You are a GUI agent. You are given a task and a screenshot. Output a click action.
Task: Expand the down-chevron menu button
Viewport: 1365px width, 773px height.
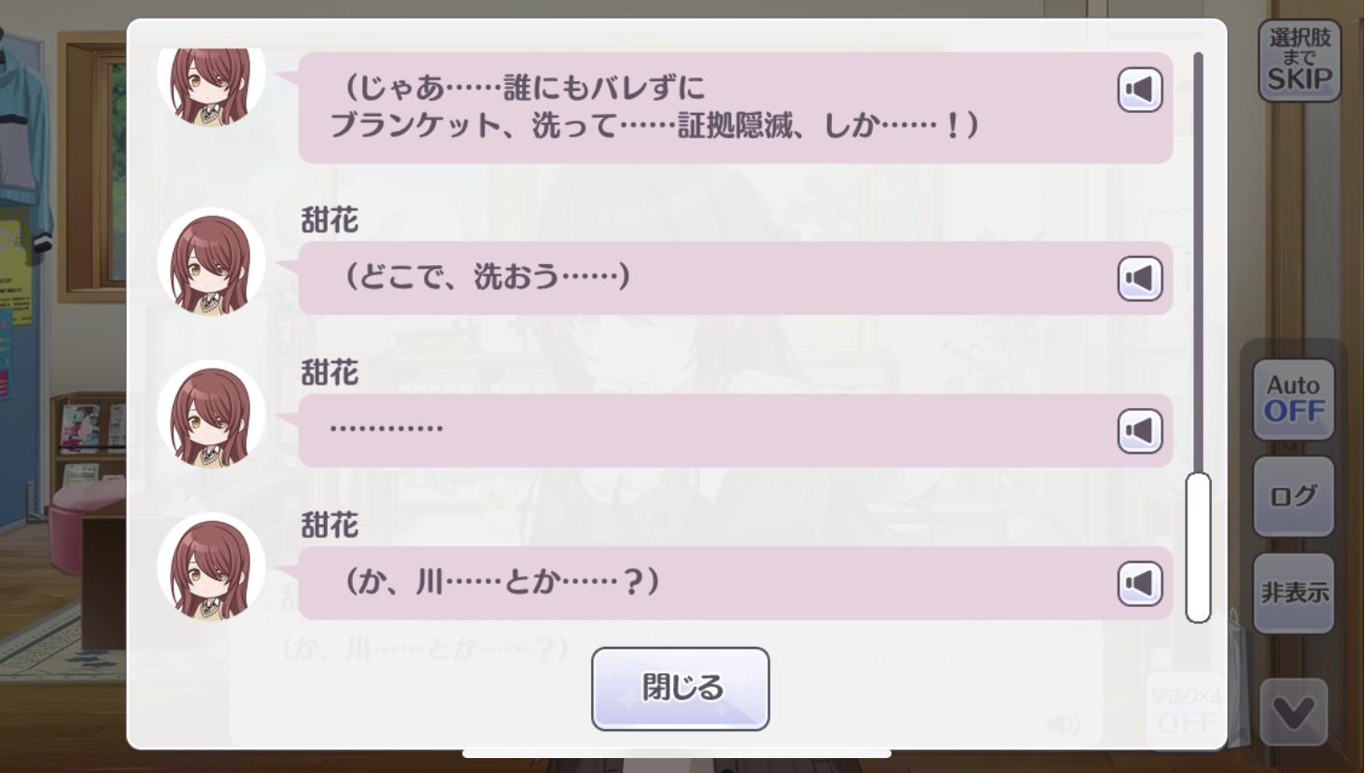tap(1293, 712)
